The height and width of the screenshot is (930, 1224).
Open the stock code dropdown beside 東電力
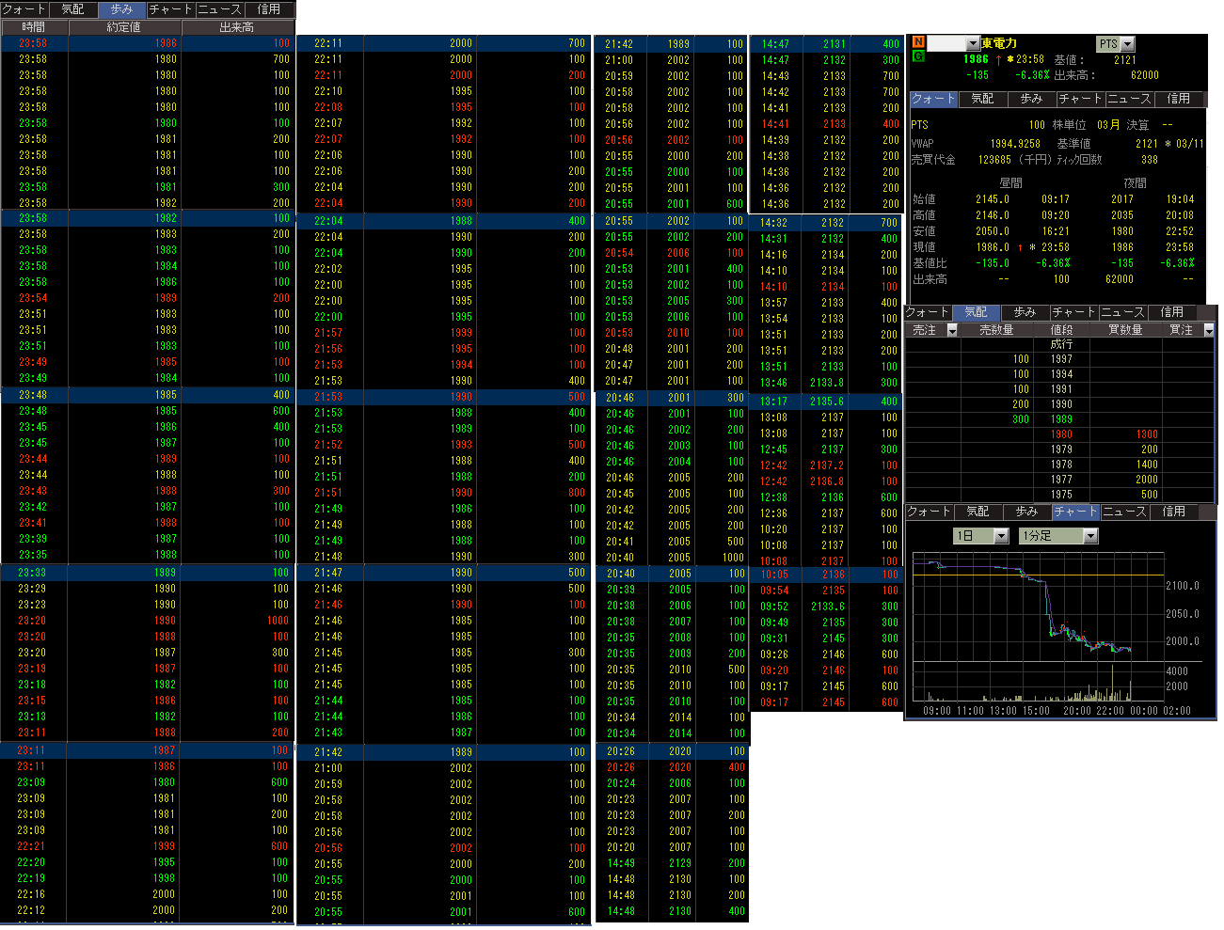pyautogui.click(x=972, y=44)
